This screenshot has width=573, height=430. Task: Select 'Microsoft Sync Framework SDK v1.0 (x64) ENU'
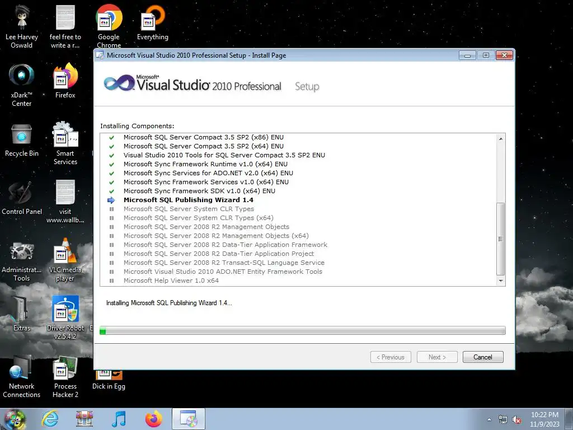pos(200,191)
